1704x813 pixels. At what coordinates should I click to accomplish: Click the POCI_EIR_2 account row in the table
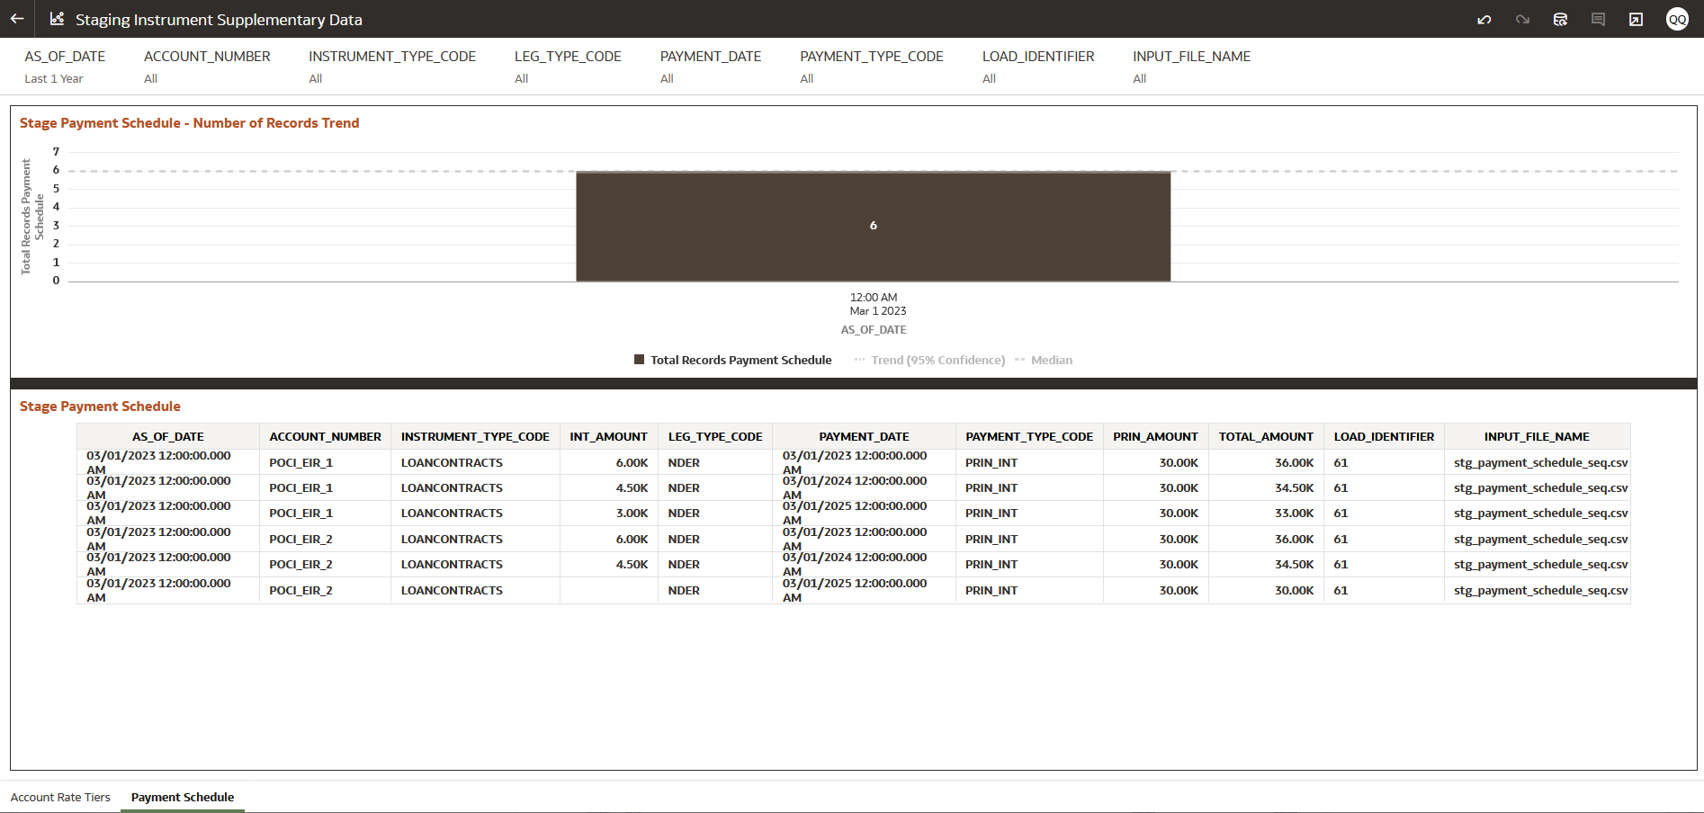(300, 539)
